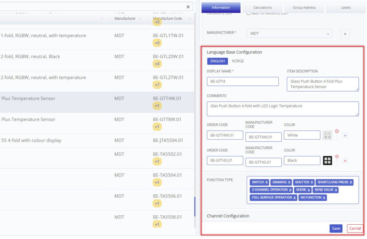Select row '2-fold, RGBW, neutral, Black'
367x239 pixels.
[x=97, y=60]
